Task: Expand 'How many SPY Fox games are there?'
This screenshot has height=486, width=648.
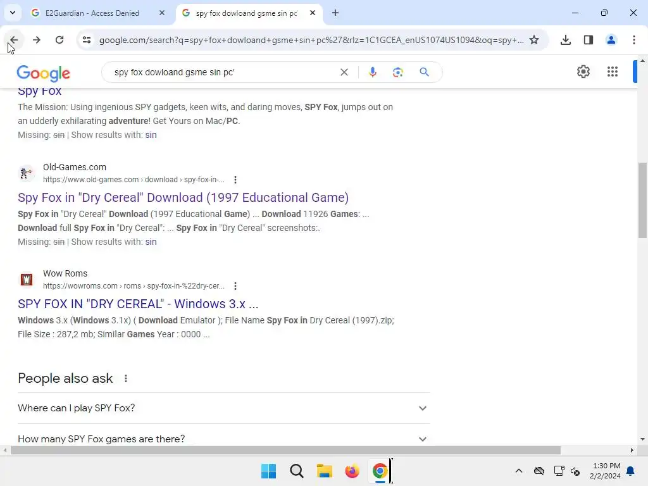Action: click(x=224, y=438)
